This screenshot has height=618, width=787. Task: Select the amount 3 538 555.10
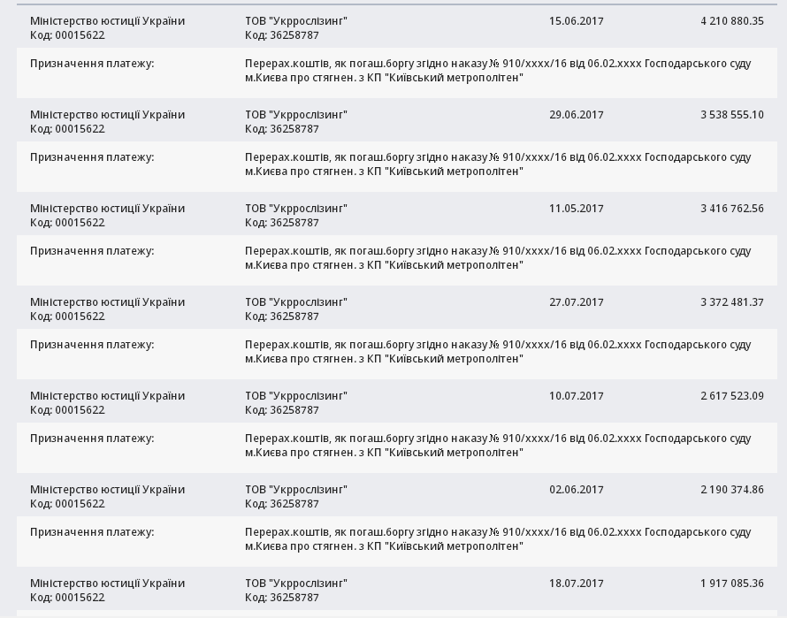[731, 115]
